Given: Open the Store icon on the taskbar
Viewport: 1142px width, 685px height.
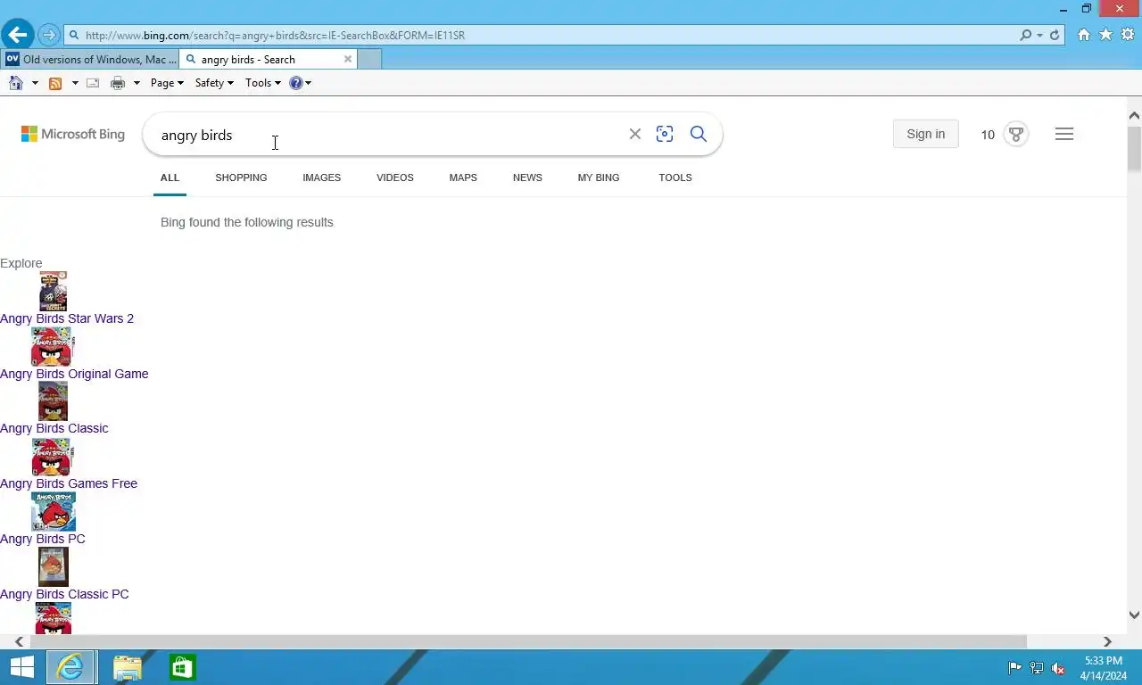Looking at the screenshot, I should 182,667.
